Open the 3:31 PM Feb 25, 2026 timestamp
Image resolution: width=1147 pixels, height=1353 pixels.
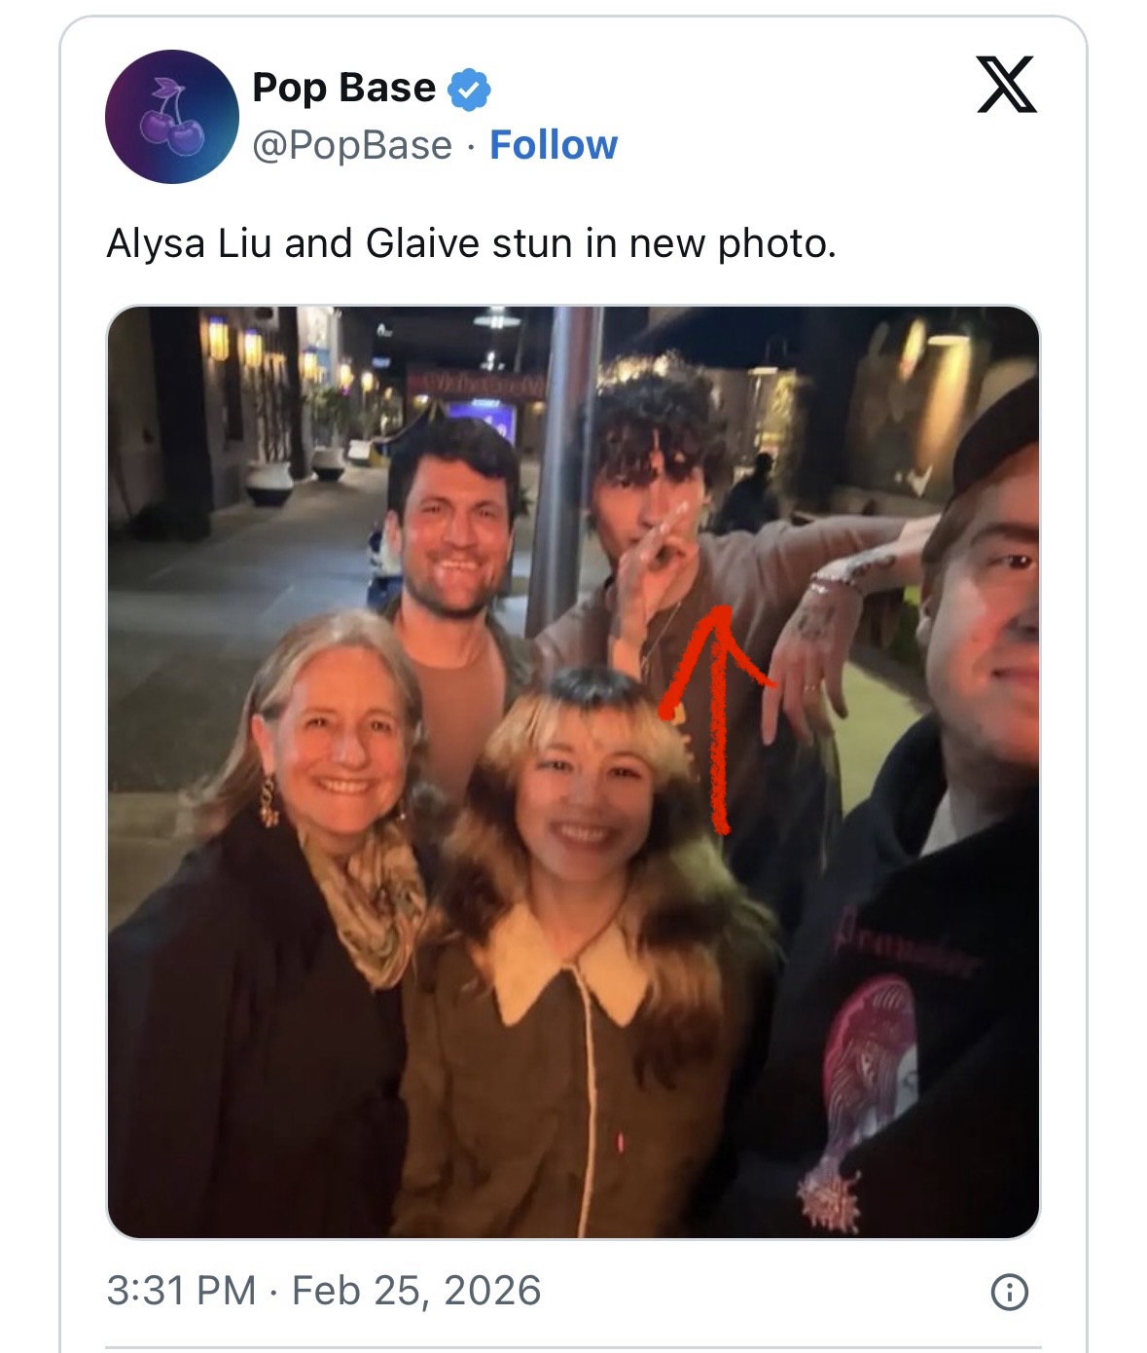(x=324, y=1291)
